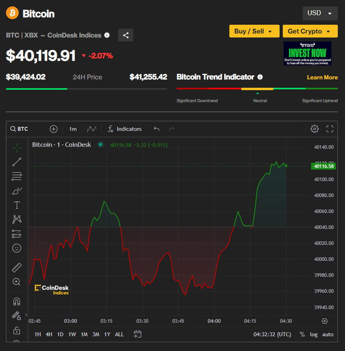Toggle auto scale for price axis
345x351 pixels.
(x=328, y=334)
